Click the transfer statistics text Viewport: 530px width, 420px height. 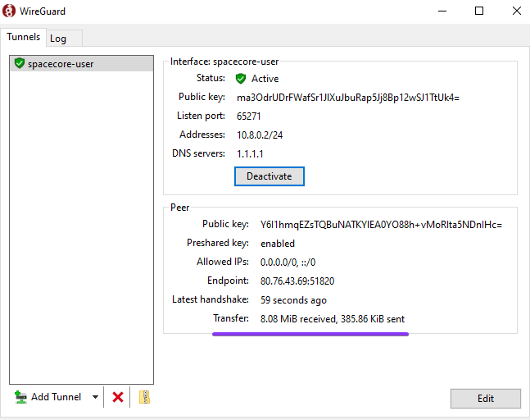[332, 318]
